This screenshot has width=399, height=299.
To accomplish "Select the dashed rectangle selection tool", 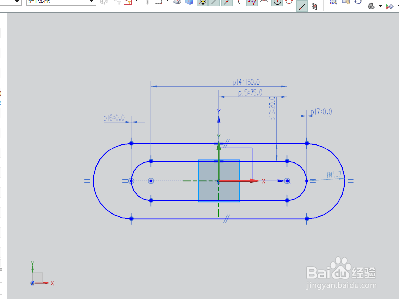I will [158, 2].
